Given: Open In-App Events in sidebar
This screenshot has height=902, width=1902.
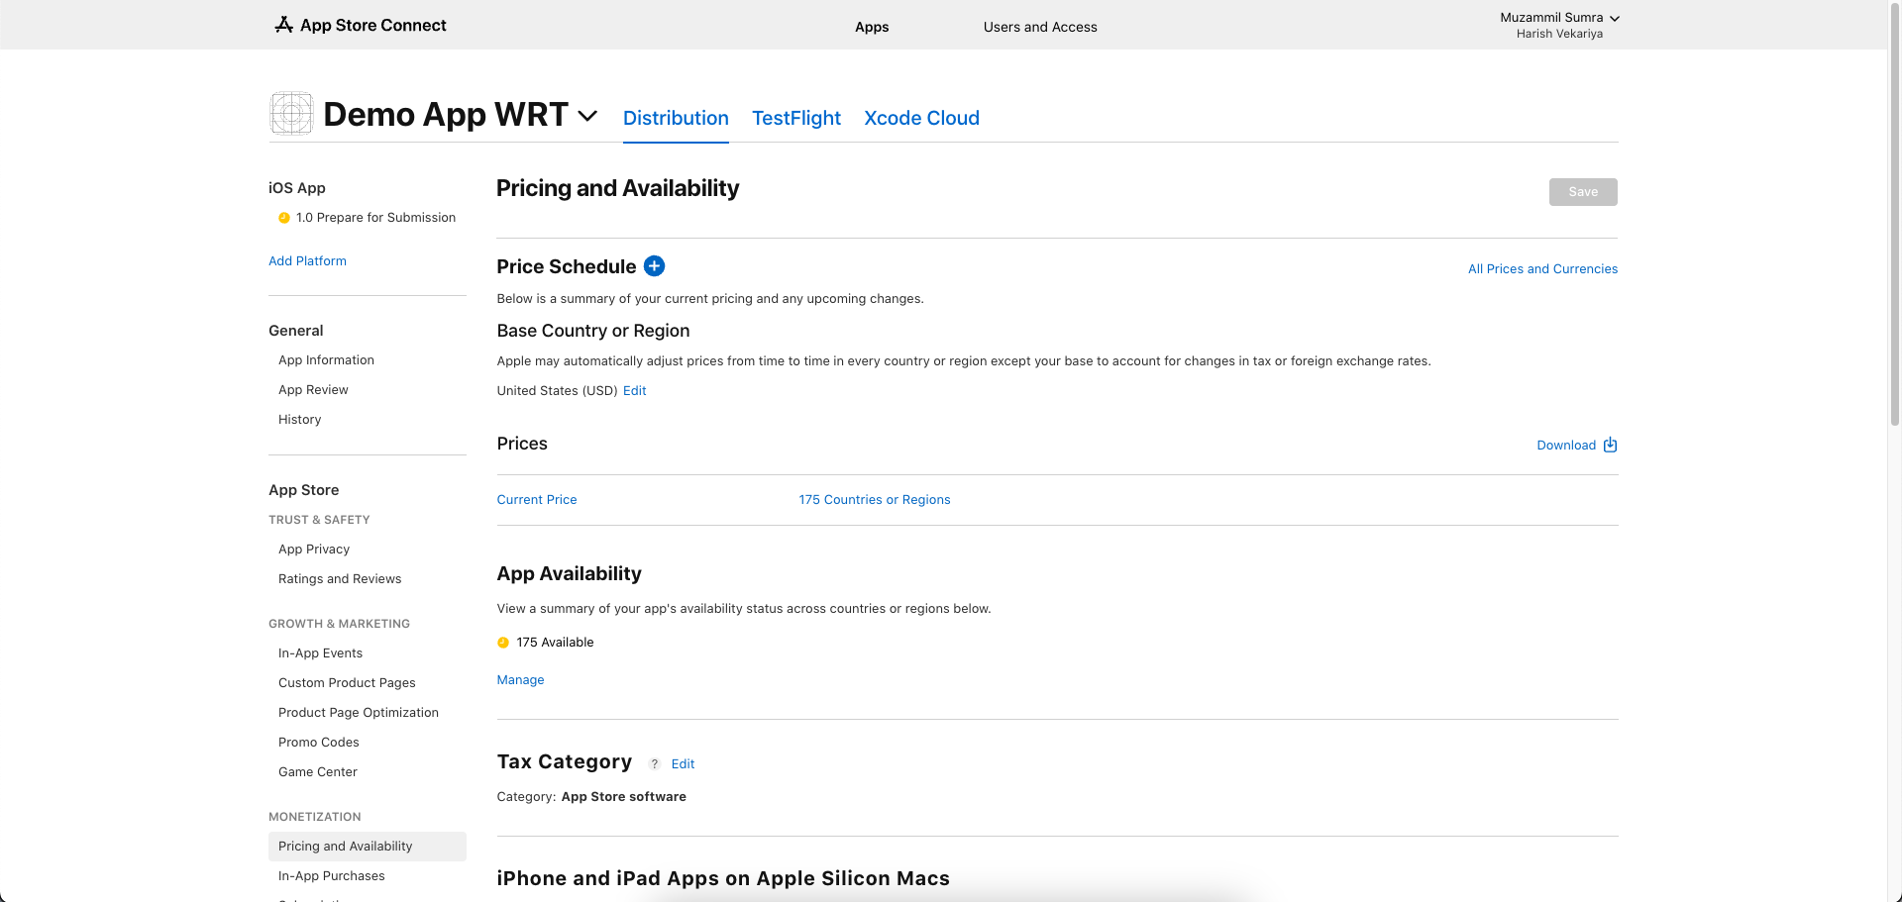Looking at the screenshot, I should click(320, 653).
